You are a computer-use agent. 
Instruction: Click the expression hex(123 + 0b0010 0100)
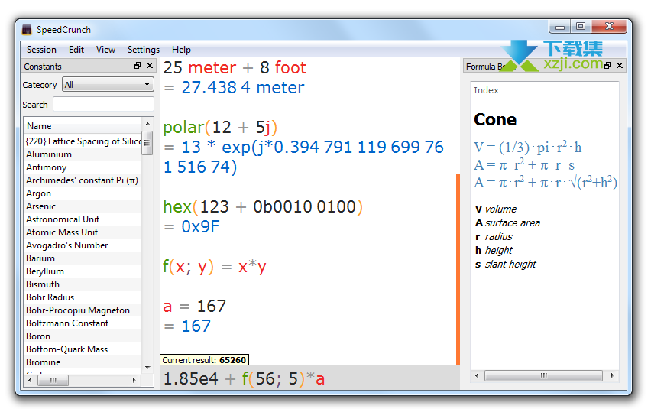(263, 206)
